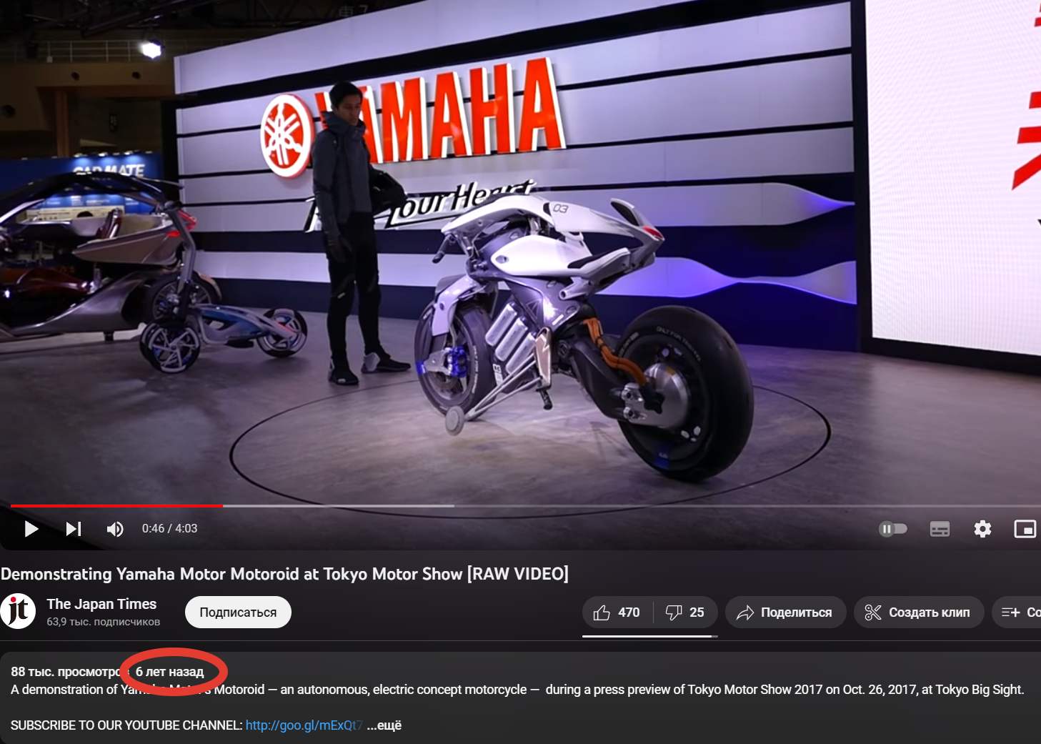Image resolution: width=1041 pixels, height=744 pixels.
Task: Open the goo.gl/mExQt7 subscribe link
Action: 304,725
